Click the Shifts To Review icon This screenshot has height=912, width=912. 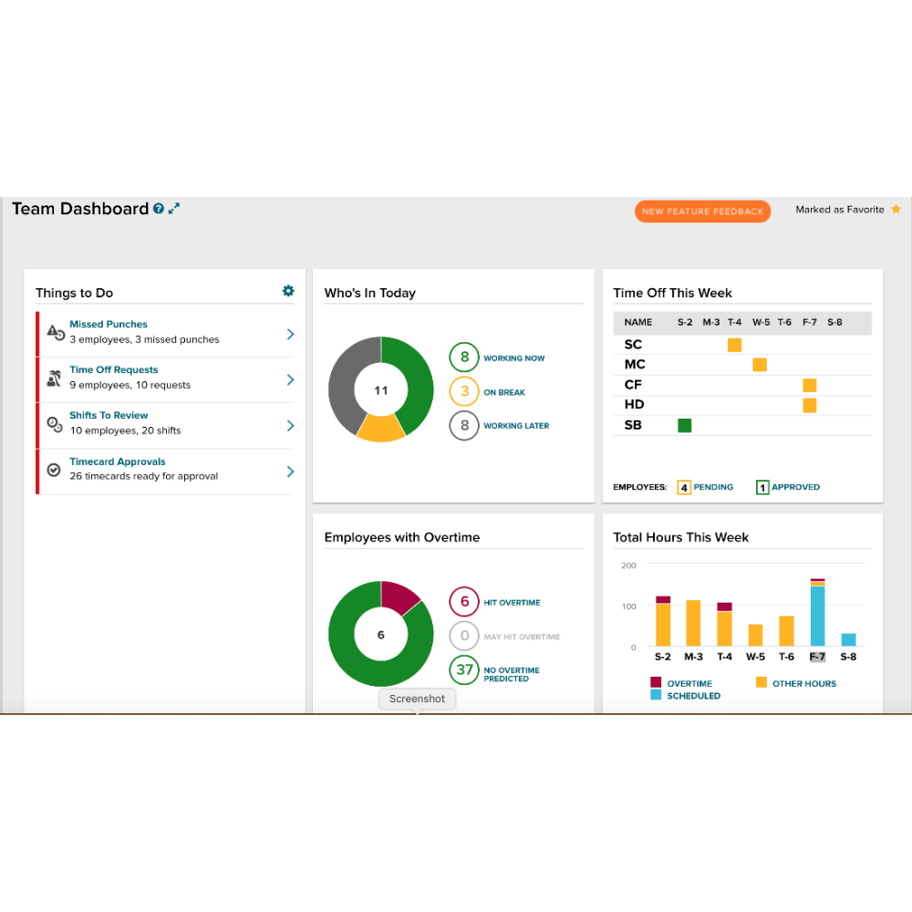pos(55,424)
